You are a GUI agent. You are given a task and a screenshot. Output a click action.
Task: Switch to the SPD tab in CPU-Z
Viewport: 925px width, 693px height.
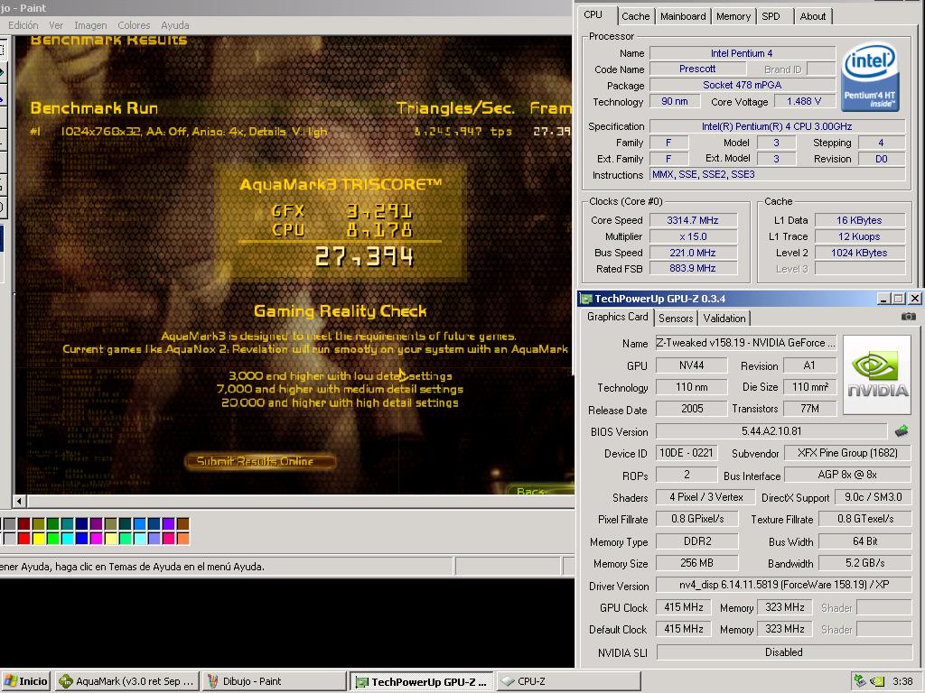771,16
